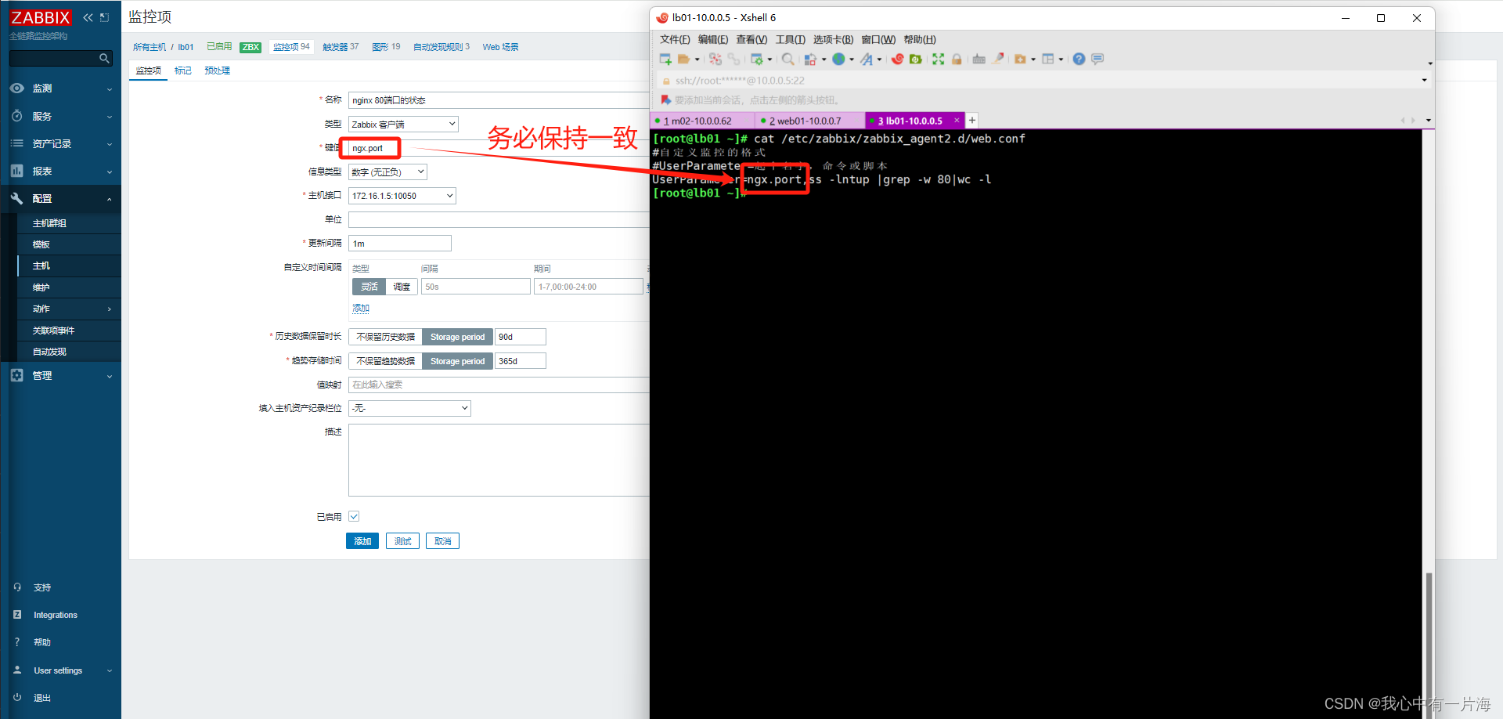Click the Zabbix search magnifier icon
Image resolution: width=1503 pixels, height=719 pixels.
coord(104,58)
